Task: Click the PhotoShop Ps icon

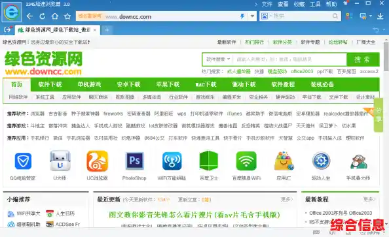Action: 135,161
